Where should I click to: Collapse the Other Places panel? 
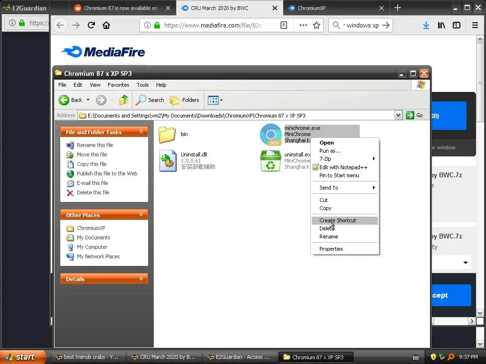[141, 215]
